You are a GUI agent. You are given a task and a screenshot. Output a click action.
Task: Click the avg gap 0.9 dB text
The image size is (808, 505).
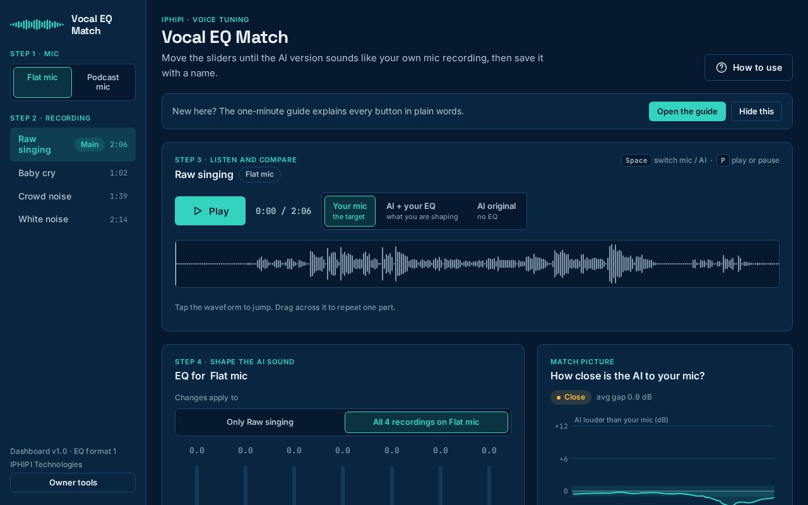click(624, 397)
